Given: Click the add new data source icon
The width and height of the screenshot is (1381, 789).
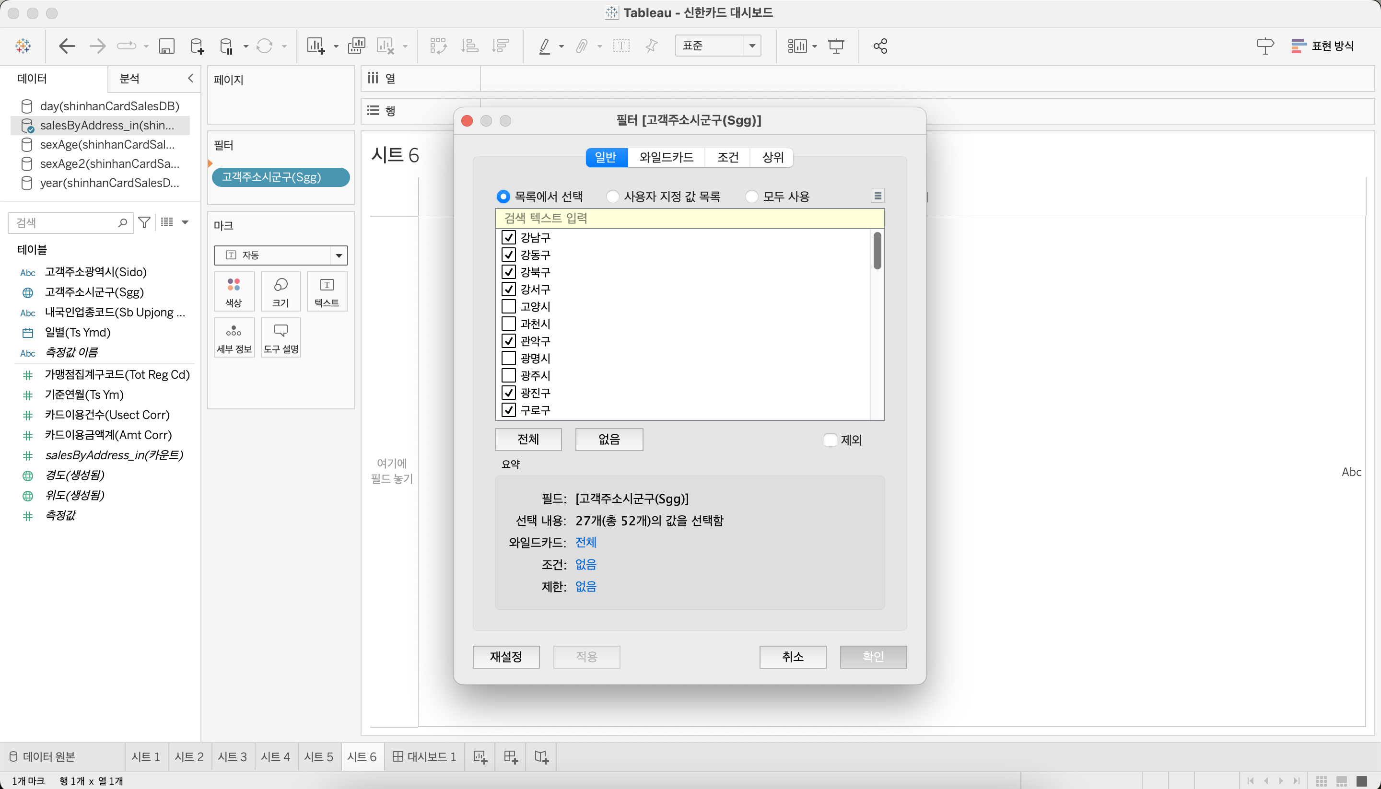Looking at the screenshot, I should click(197, 46).
